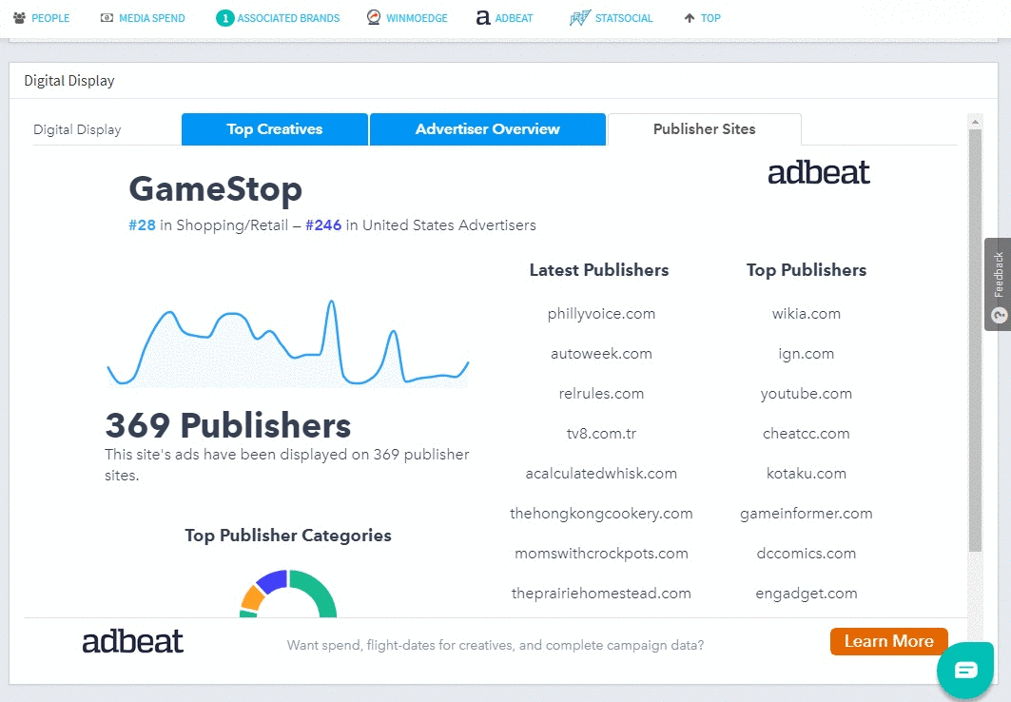
Task: Click the orange donut chart segment
Action: (252, 598)
